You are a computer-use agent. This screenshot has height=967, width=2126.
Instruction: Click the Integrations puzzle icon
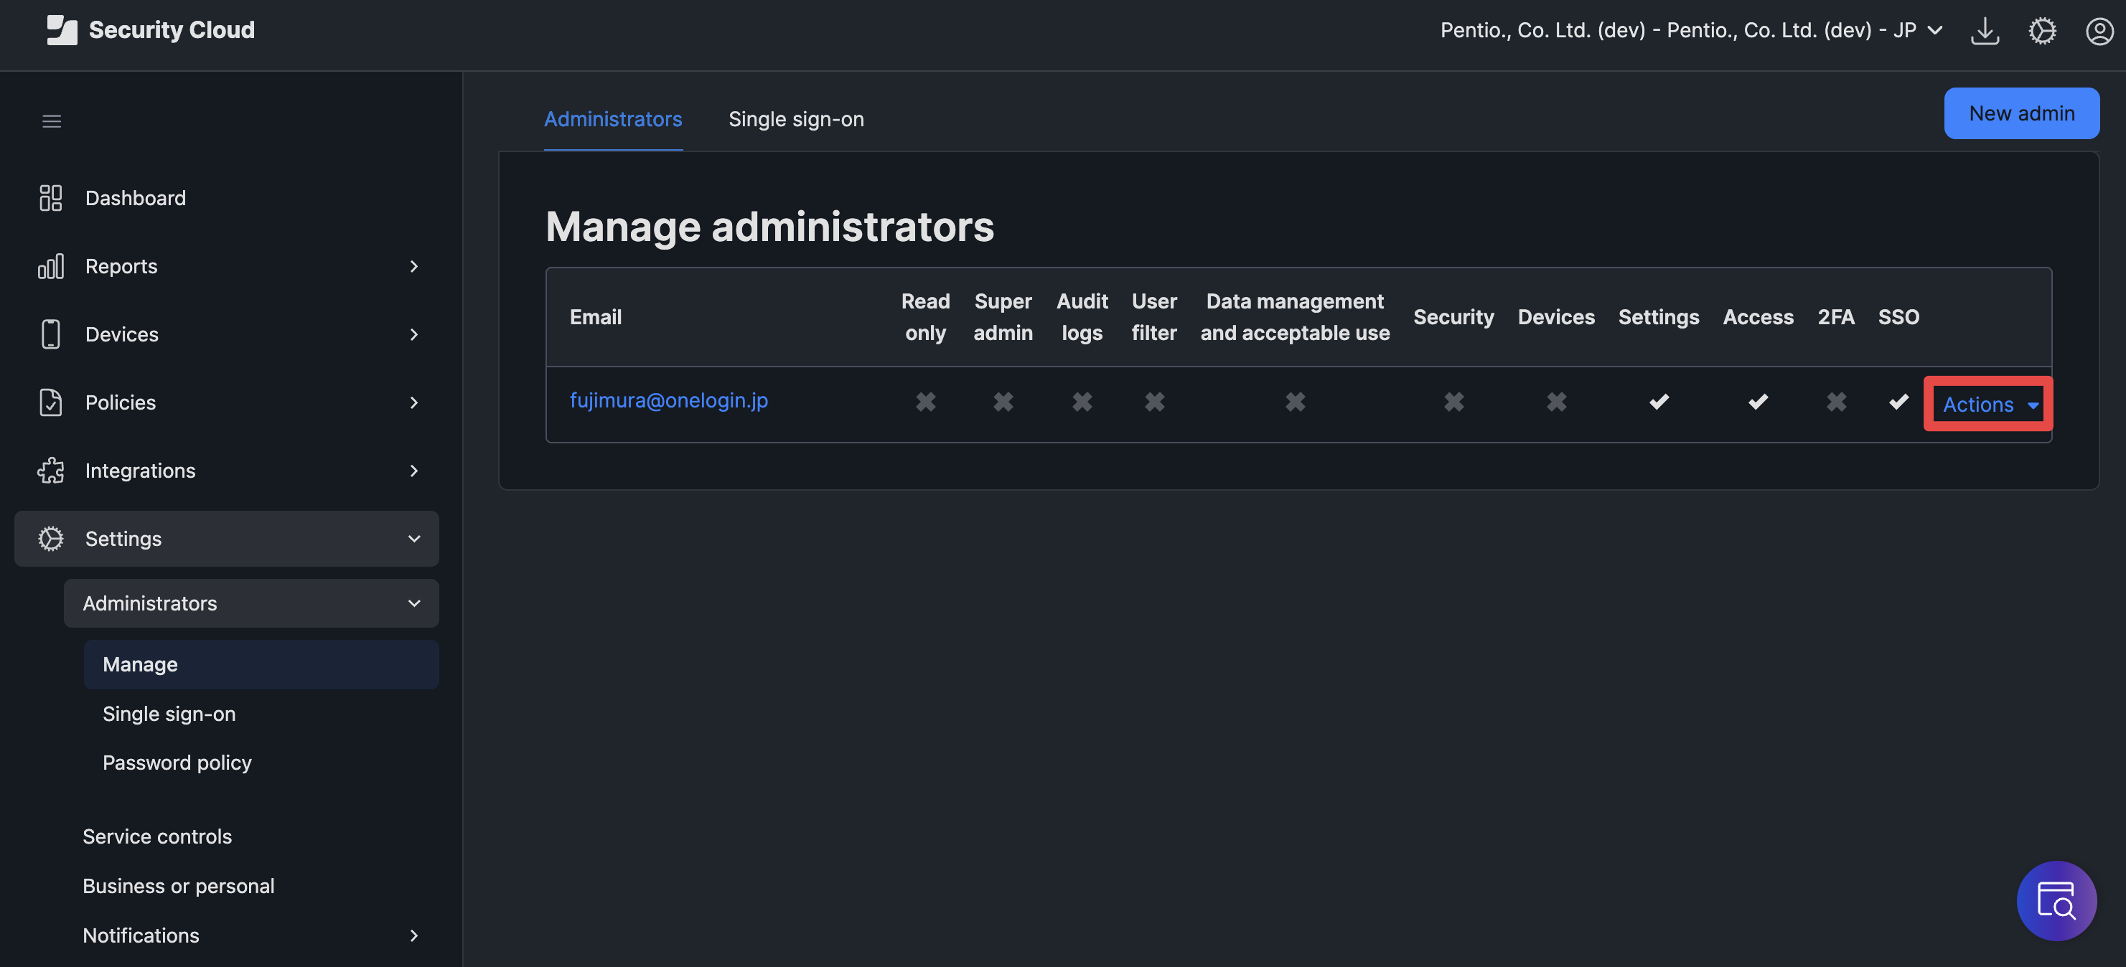[50, 471]
